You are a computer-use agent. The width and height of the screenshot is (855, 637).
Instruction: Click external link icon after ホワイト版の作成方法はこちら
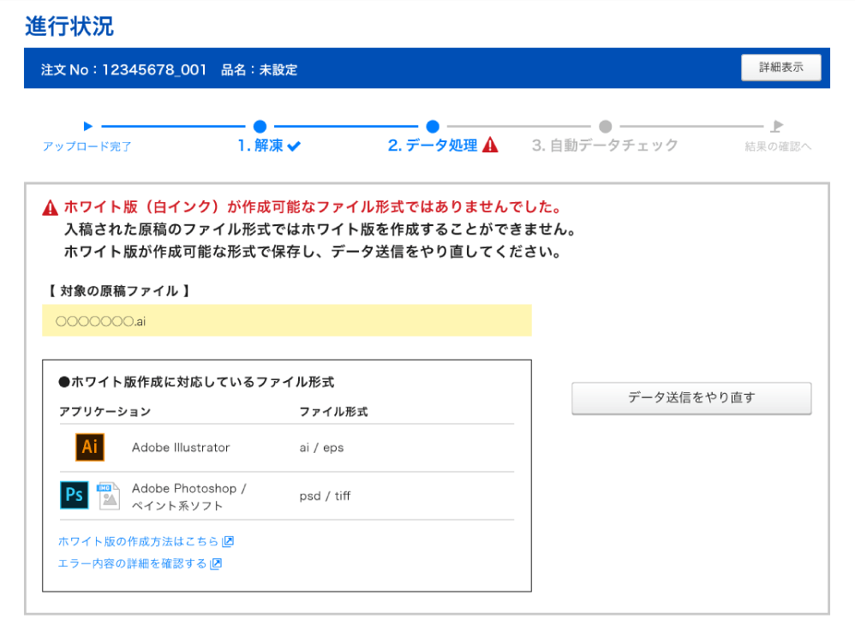[x=228, y=541]
